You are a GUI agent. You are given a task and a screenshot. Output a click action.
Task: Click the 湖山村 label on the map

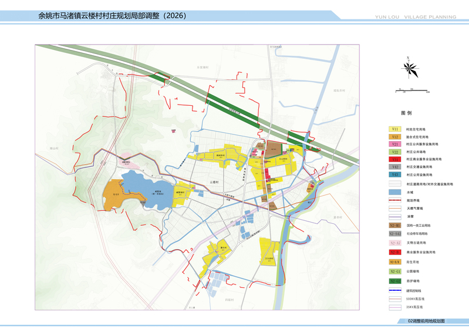pyautogui.click(x=53, y=148)
